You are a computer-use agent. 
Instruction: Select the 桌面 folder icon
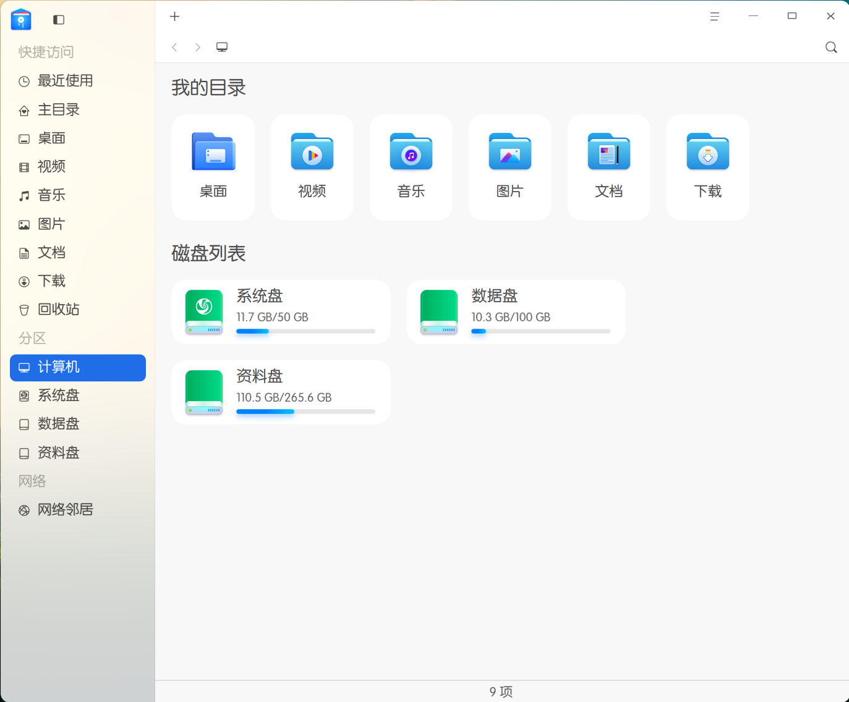[x=213, y=151]
